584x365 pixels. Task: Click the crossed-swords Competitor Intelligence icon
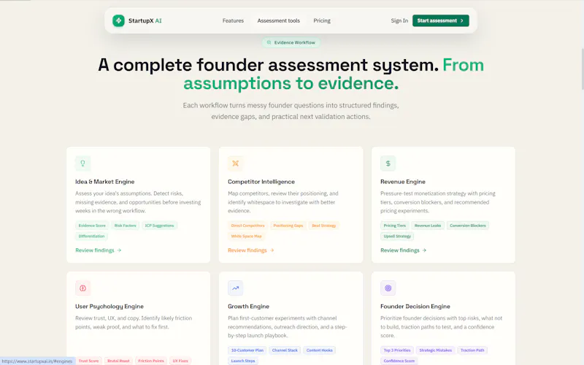(x=235, y=163)
